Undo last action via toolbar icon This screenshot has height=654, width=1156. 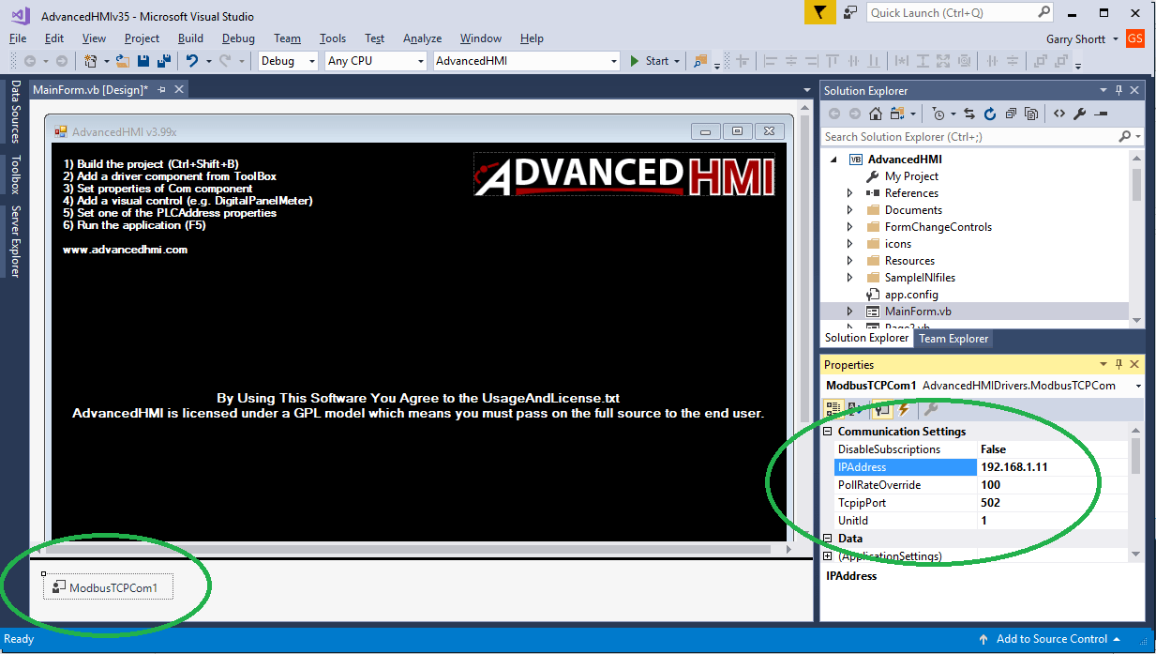[x=191, y=61]
